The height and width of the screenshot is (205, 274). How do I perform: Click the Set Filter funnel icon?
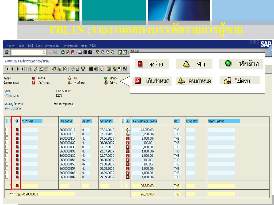tap(73, 69)
